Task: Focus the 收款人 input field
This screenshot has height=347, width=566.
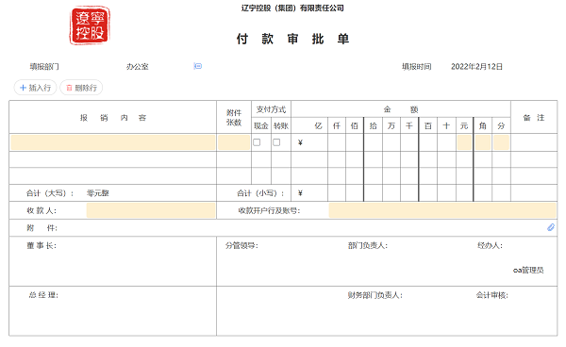Action: [151, 210]
